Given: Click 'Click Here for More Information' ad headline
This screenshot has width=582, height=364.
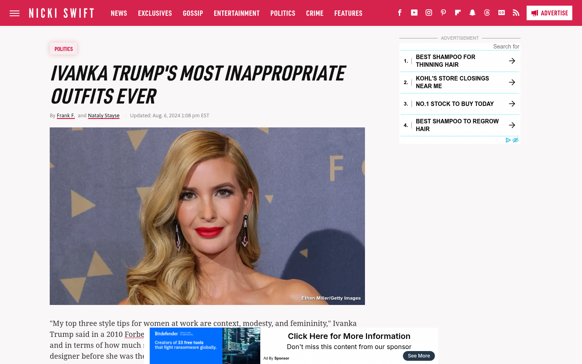Looking at the screenshot, I should point(349,336).
